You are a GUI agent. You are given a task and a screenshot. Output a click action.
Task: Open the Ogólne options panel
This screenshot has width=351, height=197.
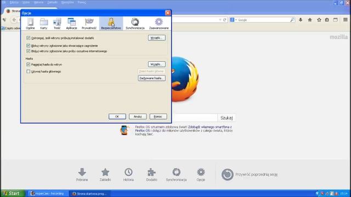pos(30,24)
